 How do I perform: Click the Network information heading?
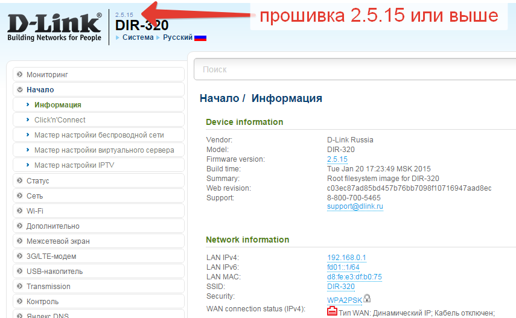point(247,240)
